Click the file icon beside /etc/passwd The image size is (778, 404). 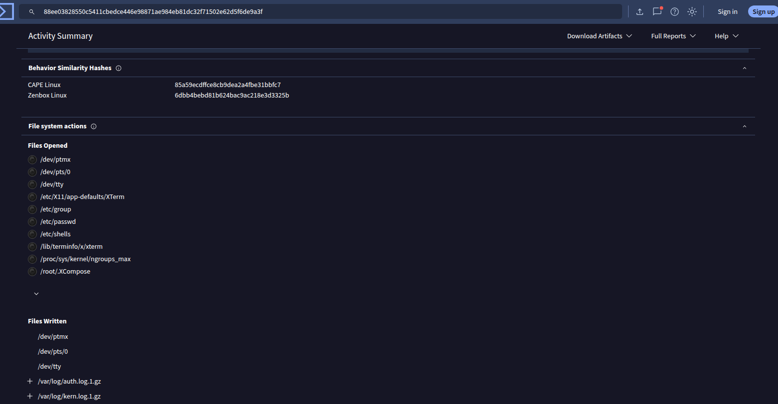(32, 221)
